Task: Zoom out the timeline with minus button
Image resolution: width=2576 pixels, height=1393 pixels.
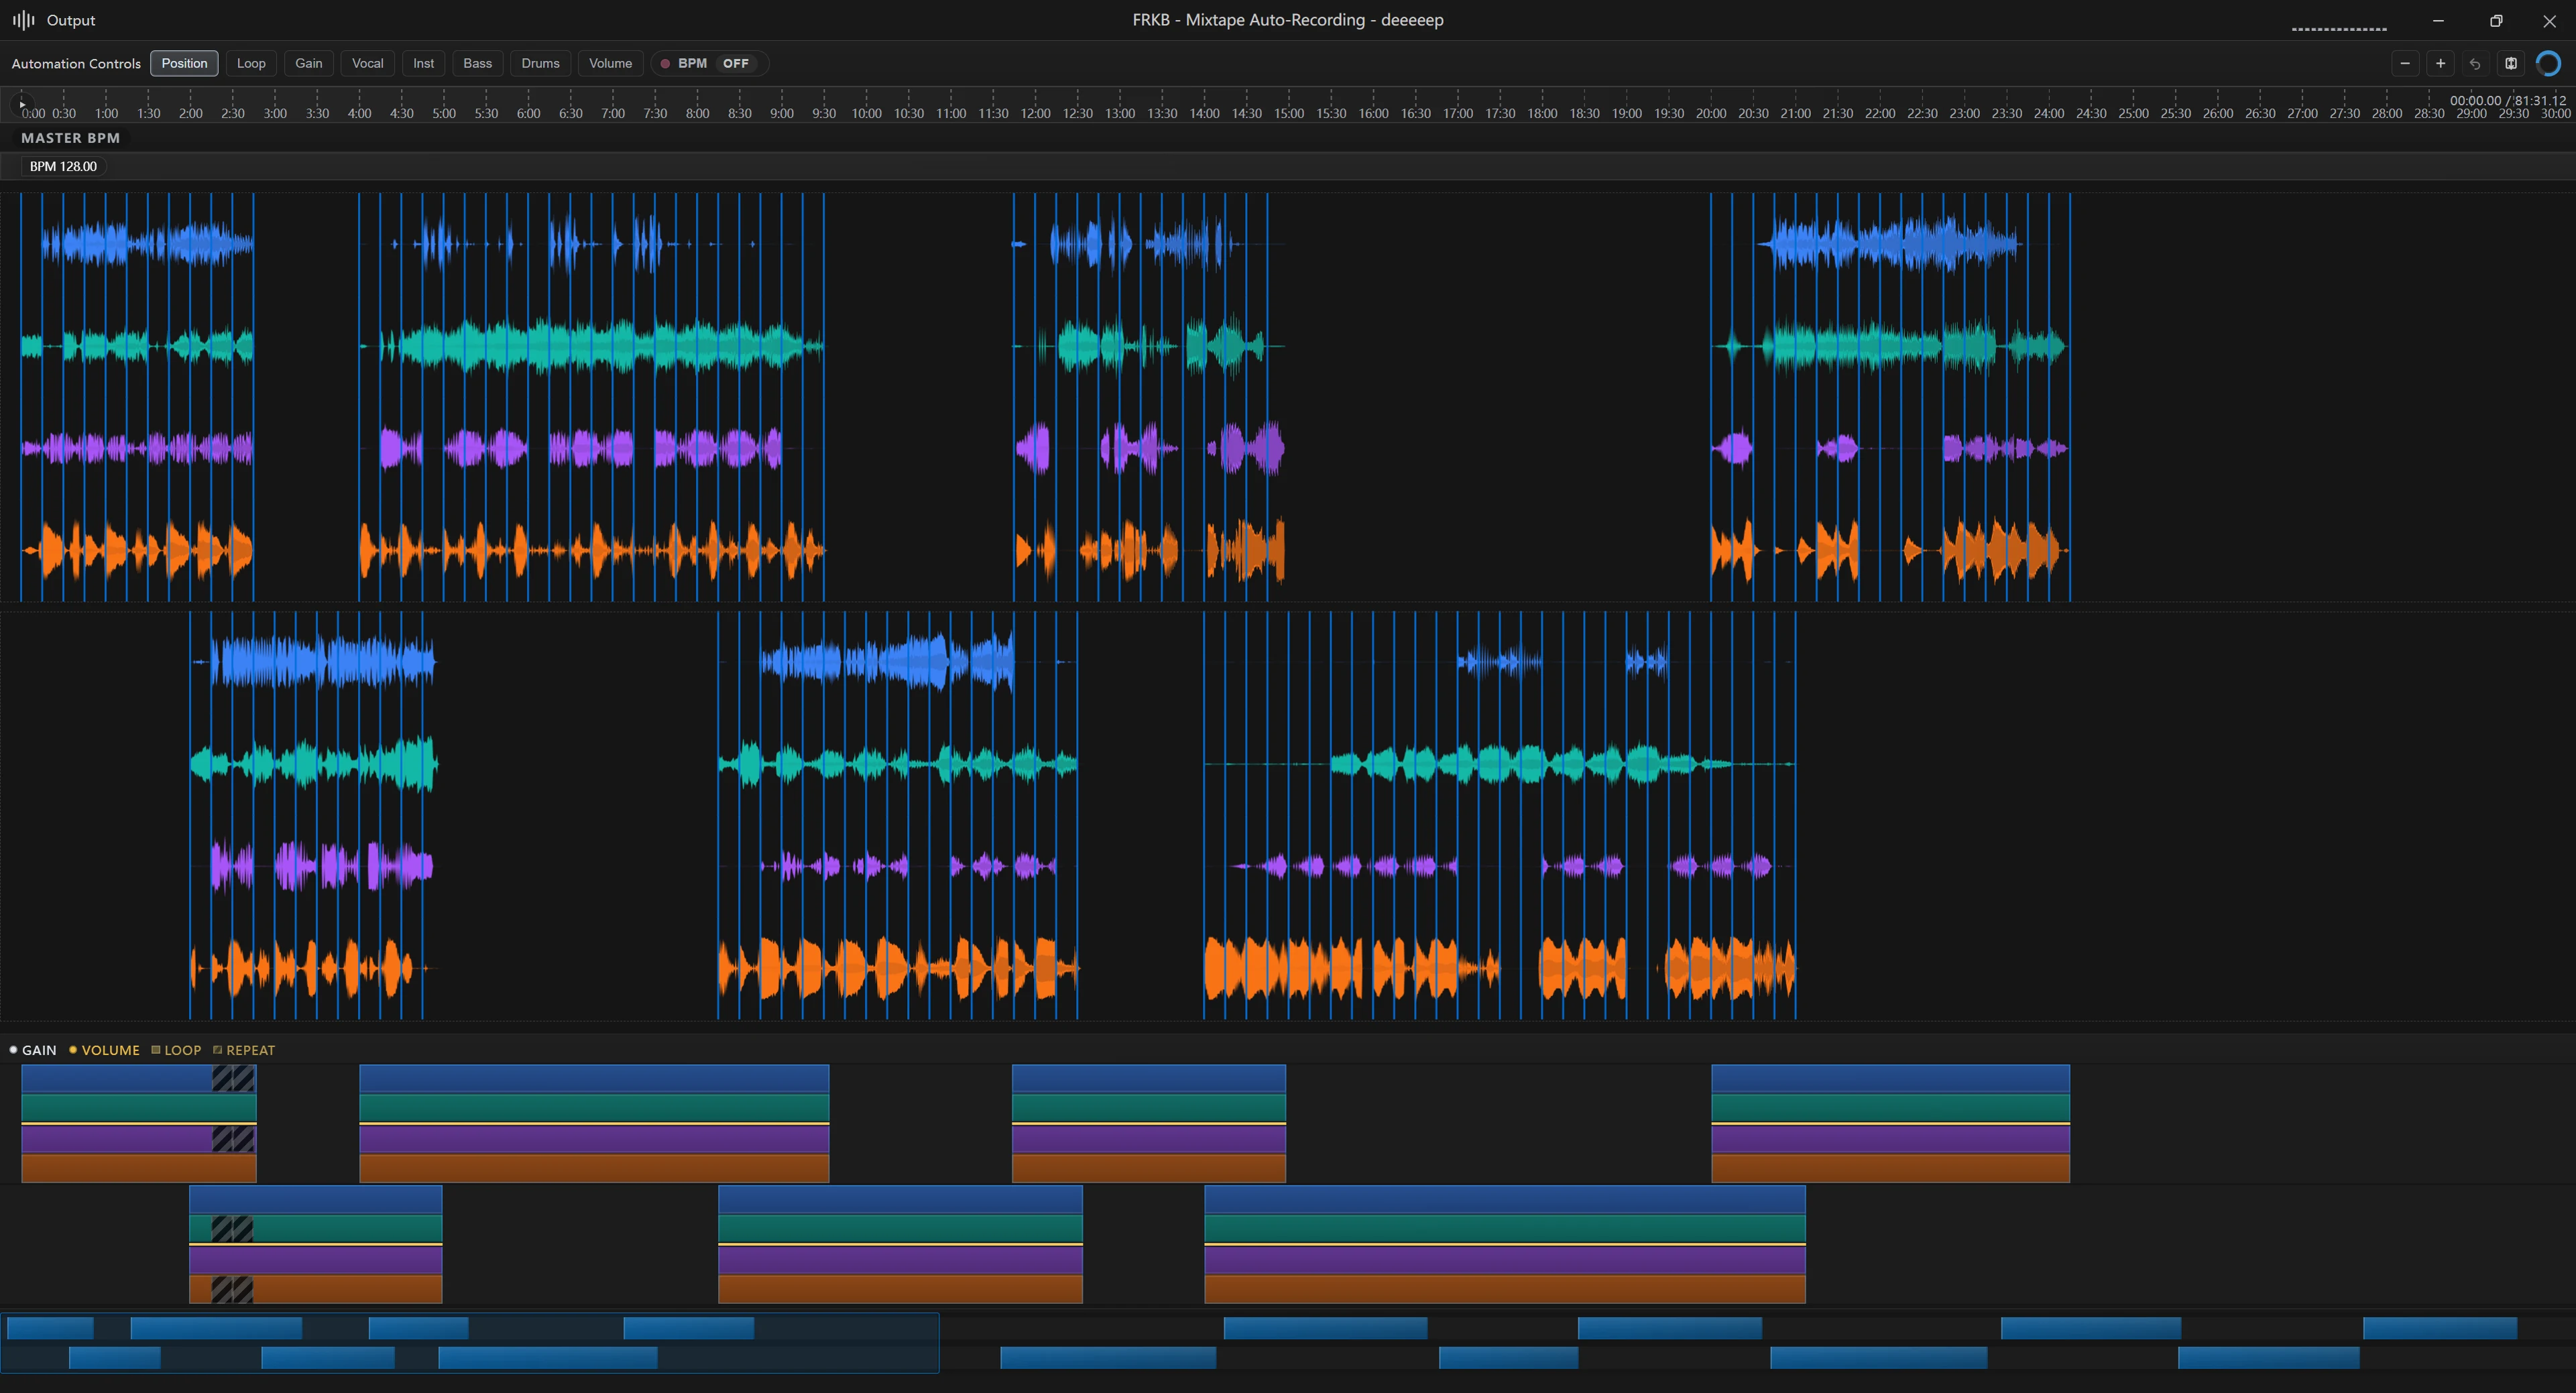Action: 2405,64
